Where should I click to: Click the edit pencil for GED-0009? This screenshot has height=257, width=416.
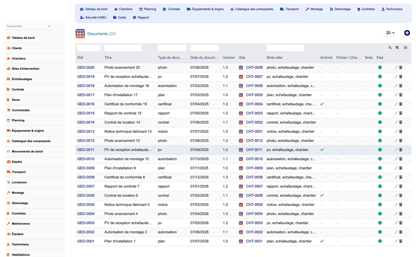click(x=396, y=168)
